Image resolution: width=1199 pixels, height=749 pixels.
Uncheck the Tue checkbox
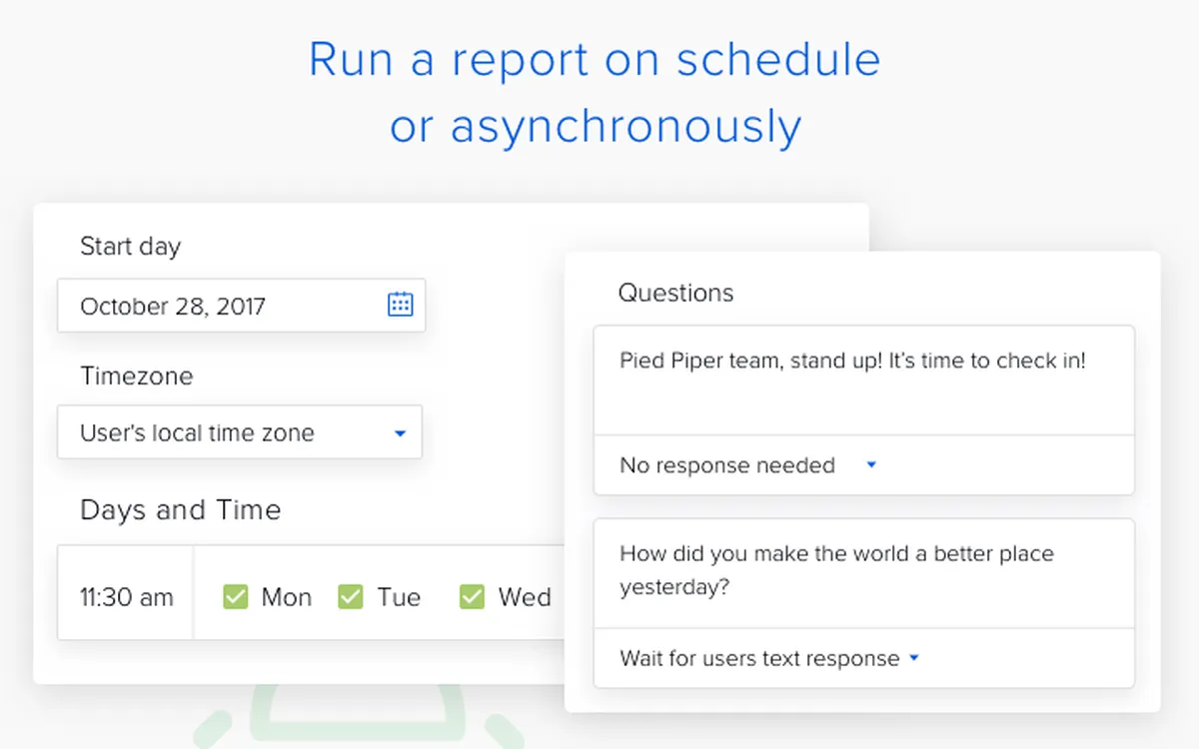(x=351, y=597)
